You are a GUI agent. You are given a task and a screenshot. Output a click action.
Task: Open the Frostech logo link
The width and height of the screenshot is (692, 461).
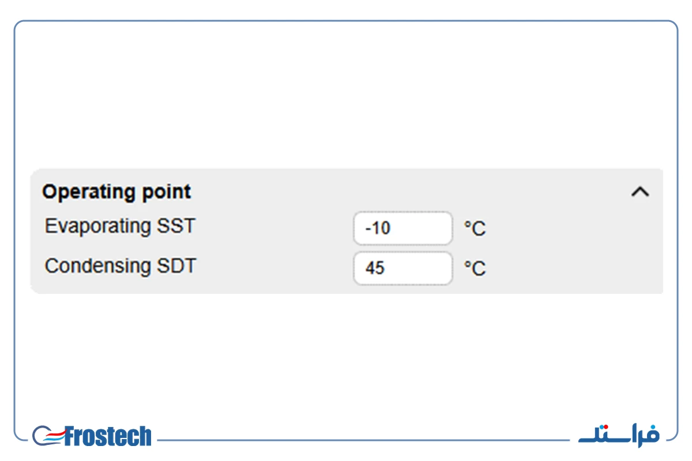[92, 436]
